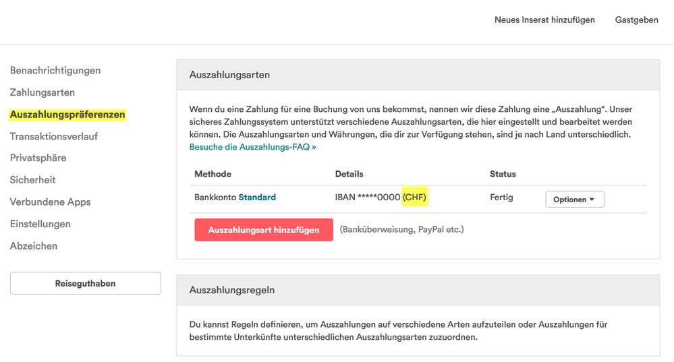Open the Gastgeben menu in the header

(636, 20)
